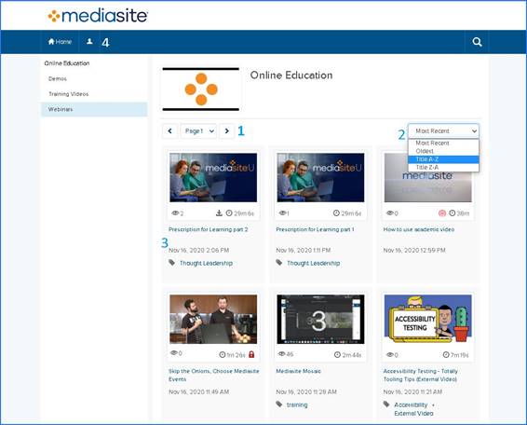Go to previous page arrow

coord(169,130)
